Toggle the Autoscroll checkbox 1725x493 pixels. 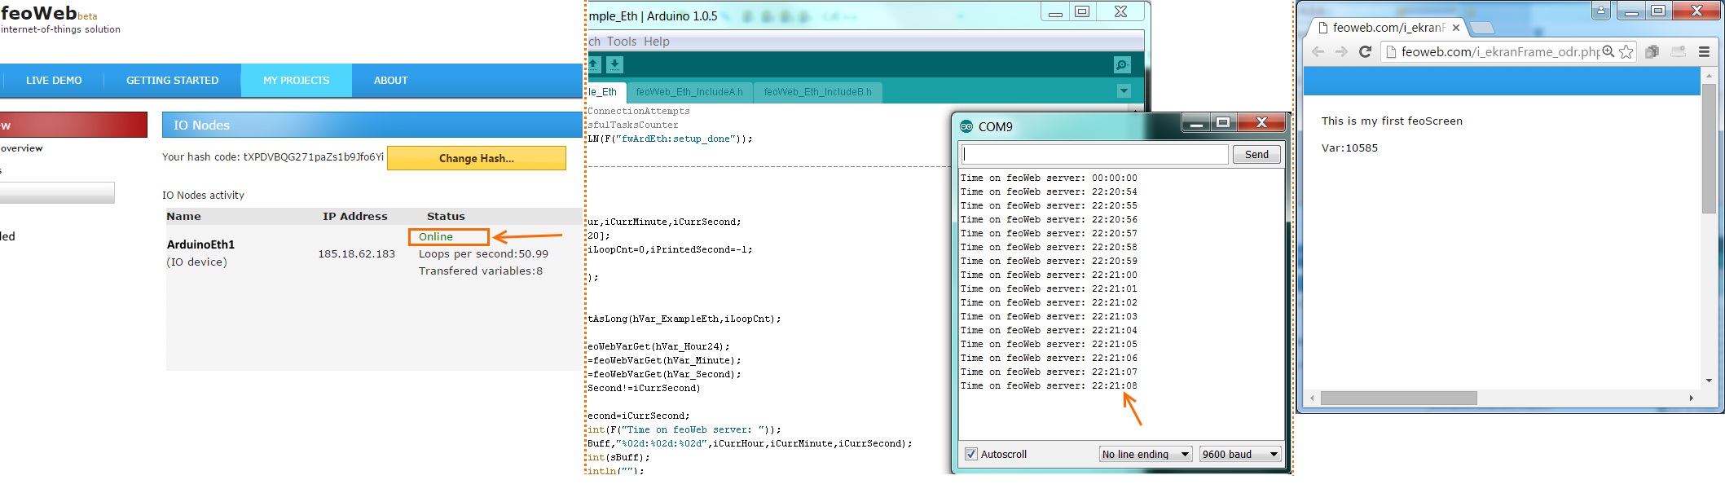970,454
